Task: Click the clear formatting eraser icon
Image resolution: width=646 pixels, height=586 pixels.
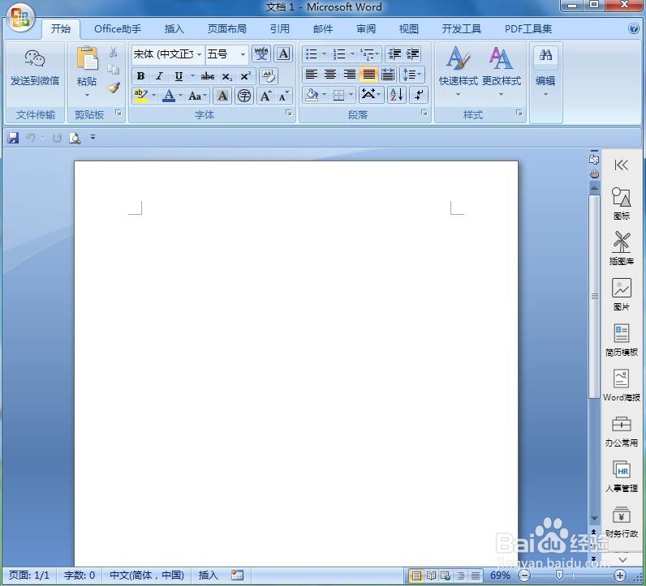Action: point(269,76)
